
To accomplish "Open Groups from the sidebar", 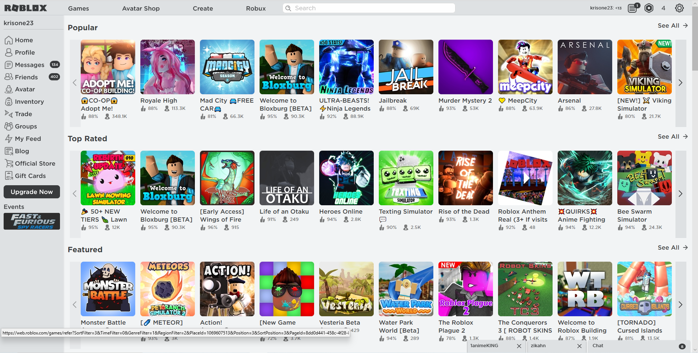I will (x=21, y=126).
